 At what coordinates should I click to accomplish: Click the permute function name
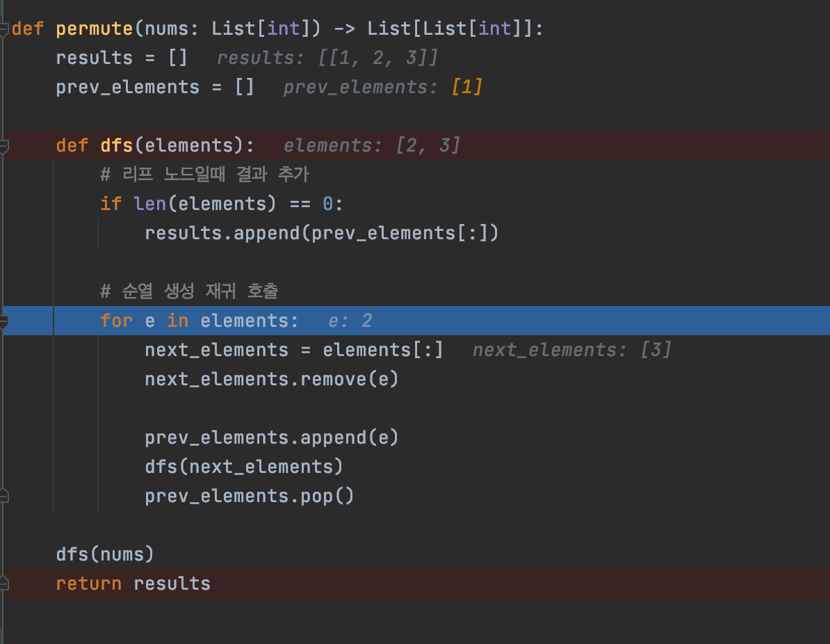click(x=95, y=29)
